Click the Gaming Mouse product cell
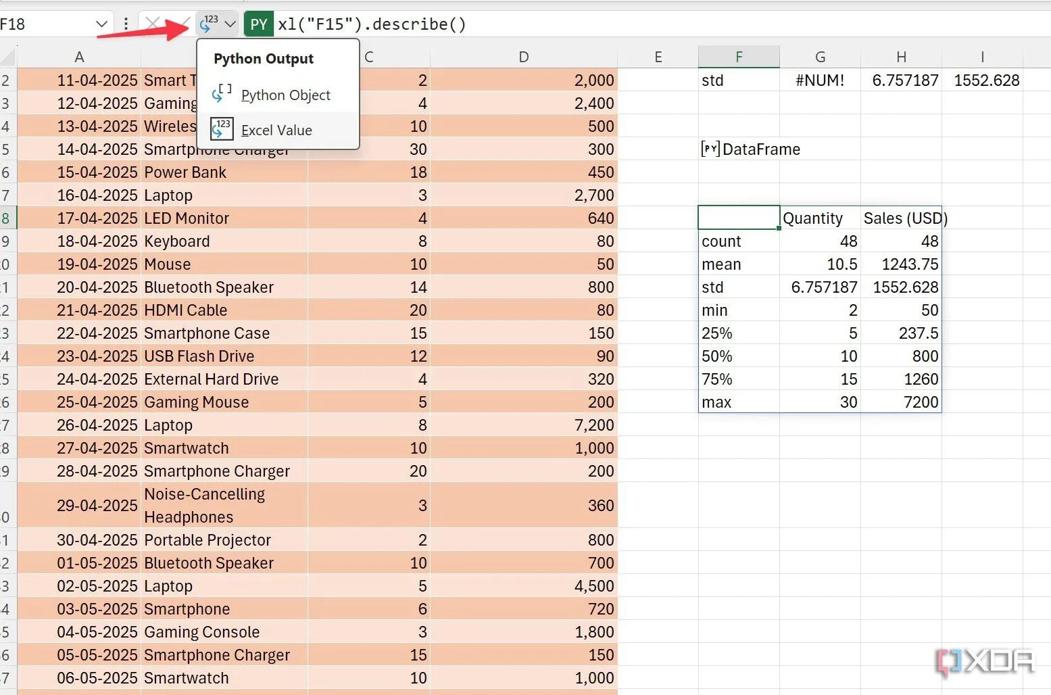The width and height of the screenshot is (1051, 695). 224,402
